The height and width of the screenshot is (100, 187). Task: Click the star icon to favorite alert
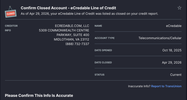click(x=179, y=8)
